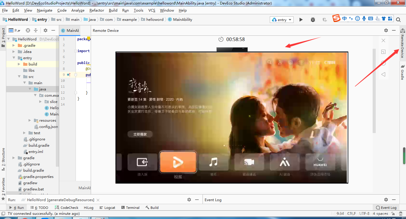Screen dimensions: 406x219
Task: Open Remote Device panel settings gear
Action: click(x=386, y=30)
